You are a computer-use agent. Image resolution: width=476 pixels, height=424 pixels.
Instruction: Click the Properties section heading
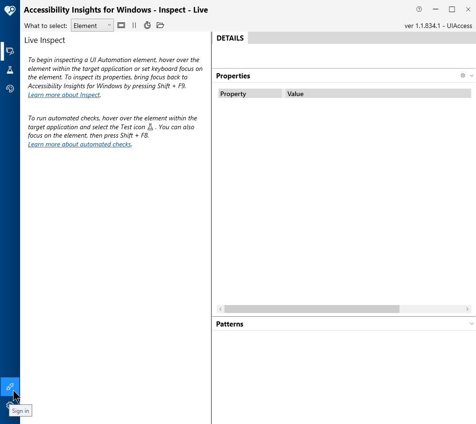[x=233, y=76]
